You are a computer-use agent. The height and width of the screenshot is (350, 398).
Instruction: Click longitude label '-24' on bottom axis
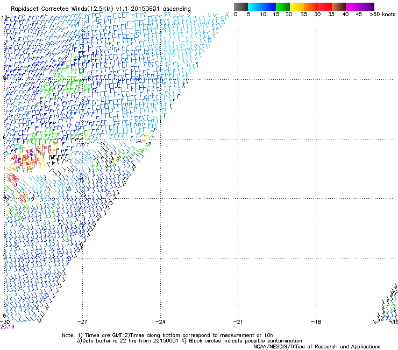coord(160,322)
